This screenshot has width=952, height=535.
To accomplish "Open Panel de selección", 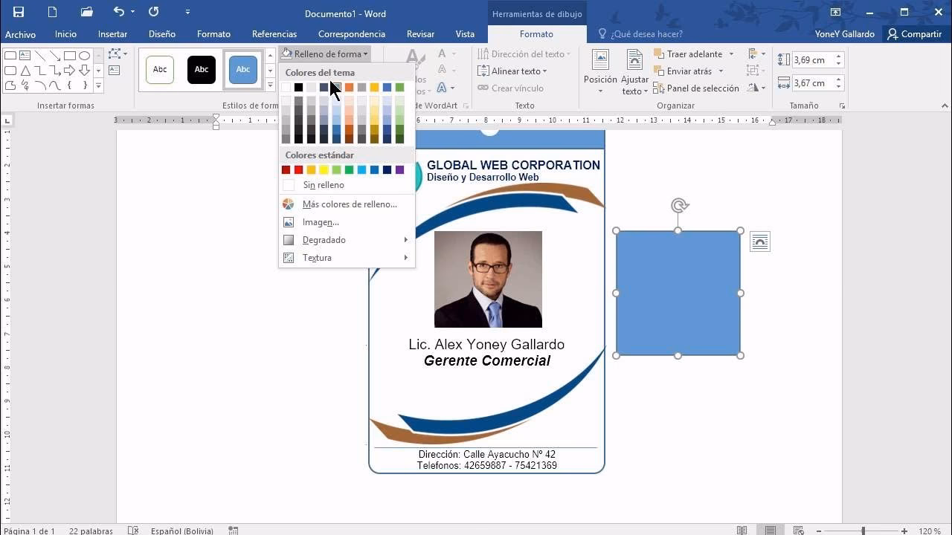I will 696,88.
